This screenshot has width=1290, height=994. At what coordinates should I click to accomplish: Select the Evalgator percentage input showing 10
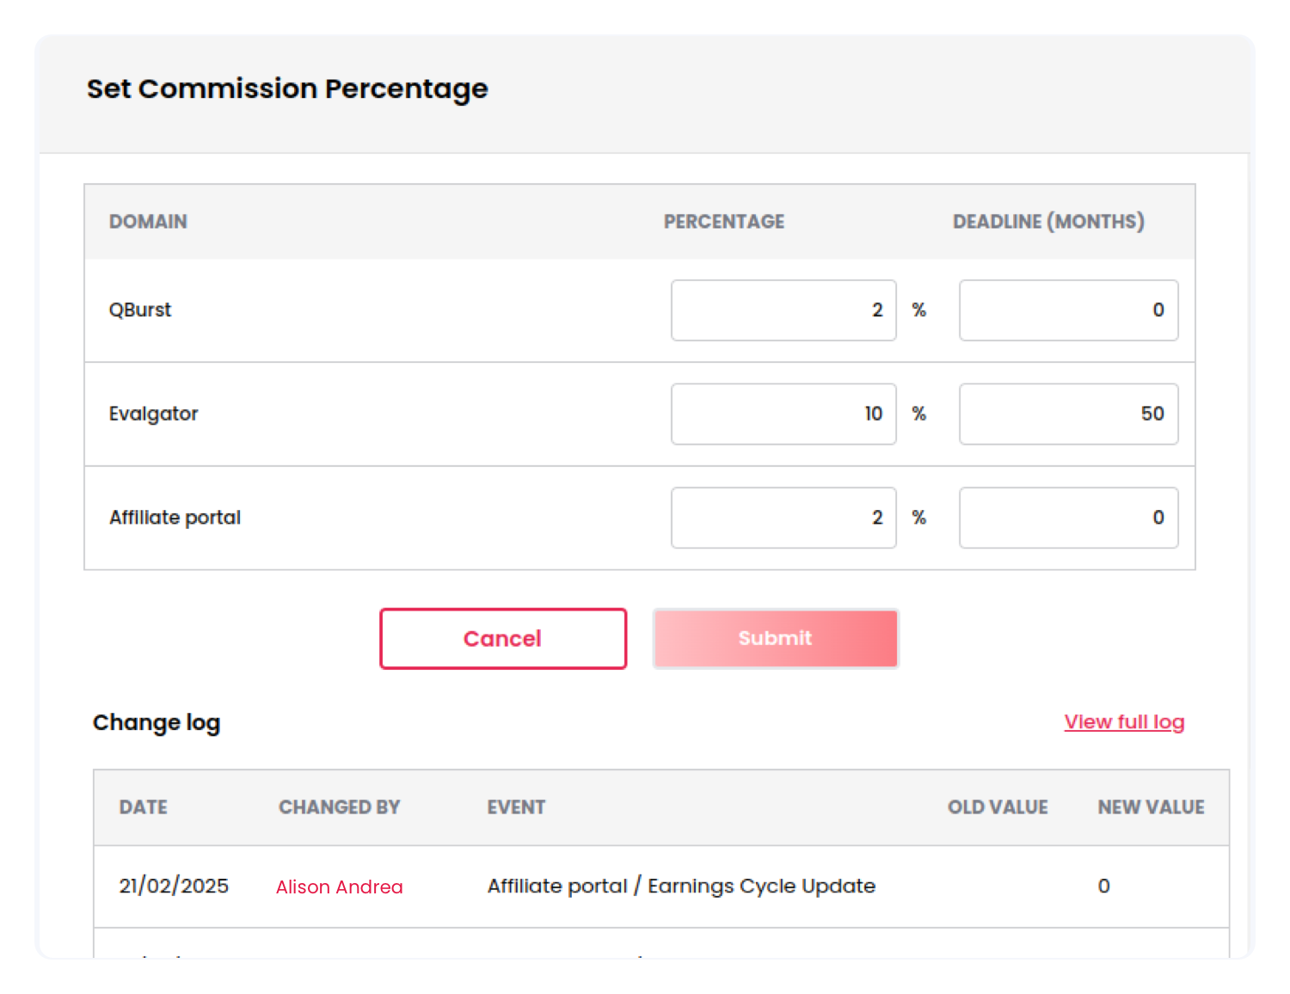[x=783, y=414]
